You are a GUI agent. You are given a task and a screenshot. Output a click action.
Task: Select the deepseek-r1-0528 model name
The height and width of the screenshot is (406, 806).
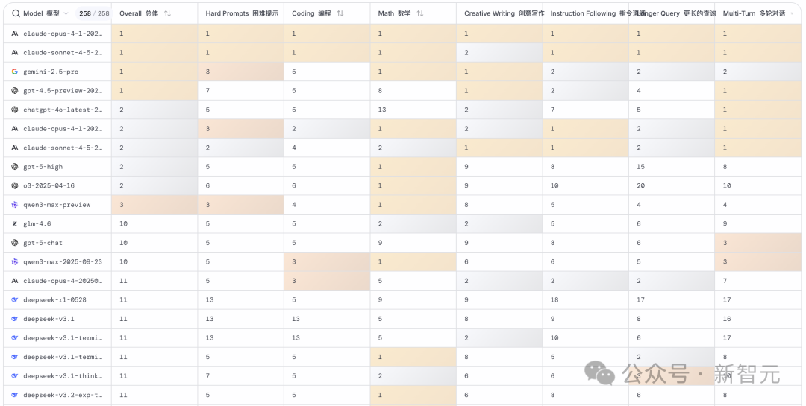coord(55,299)
